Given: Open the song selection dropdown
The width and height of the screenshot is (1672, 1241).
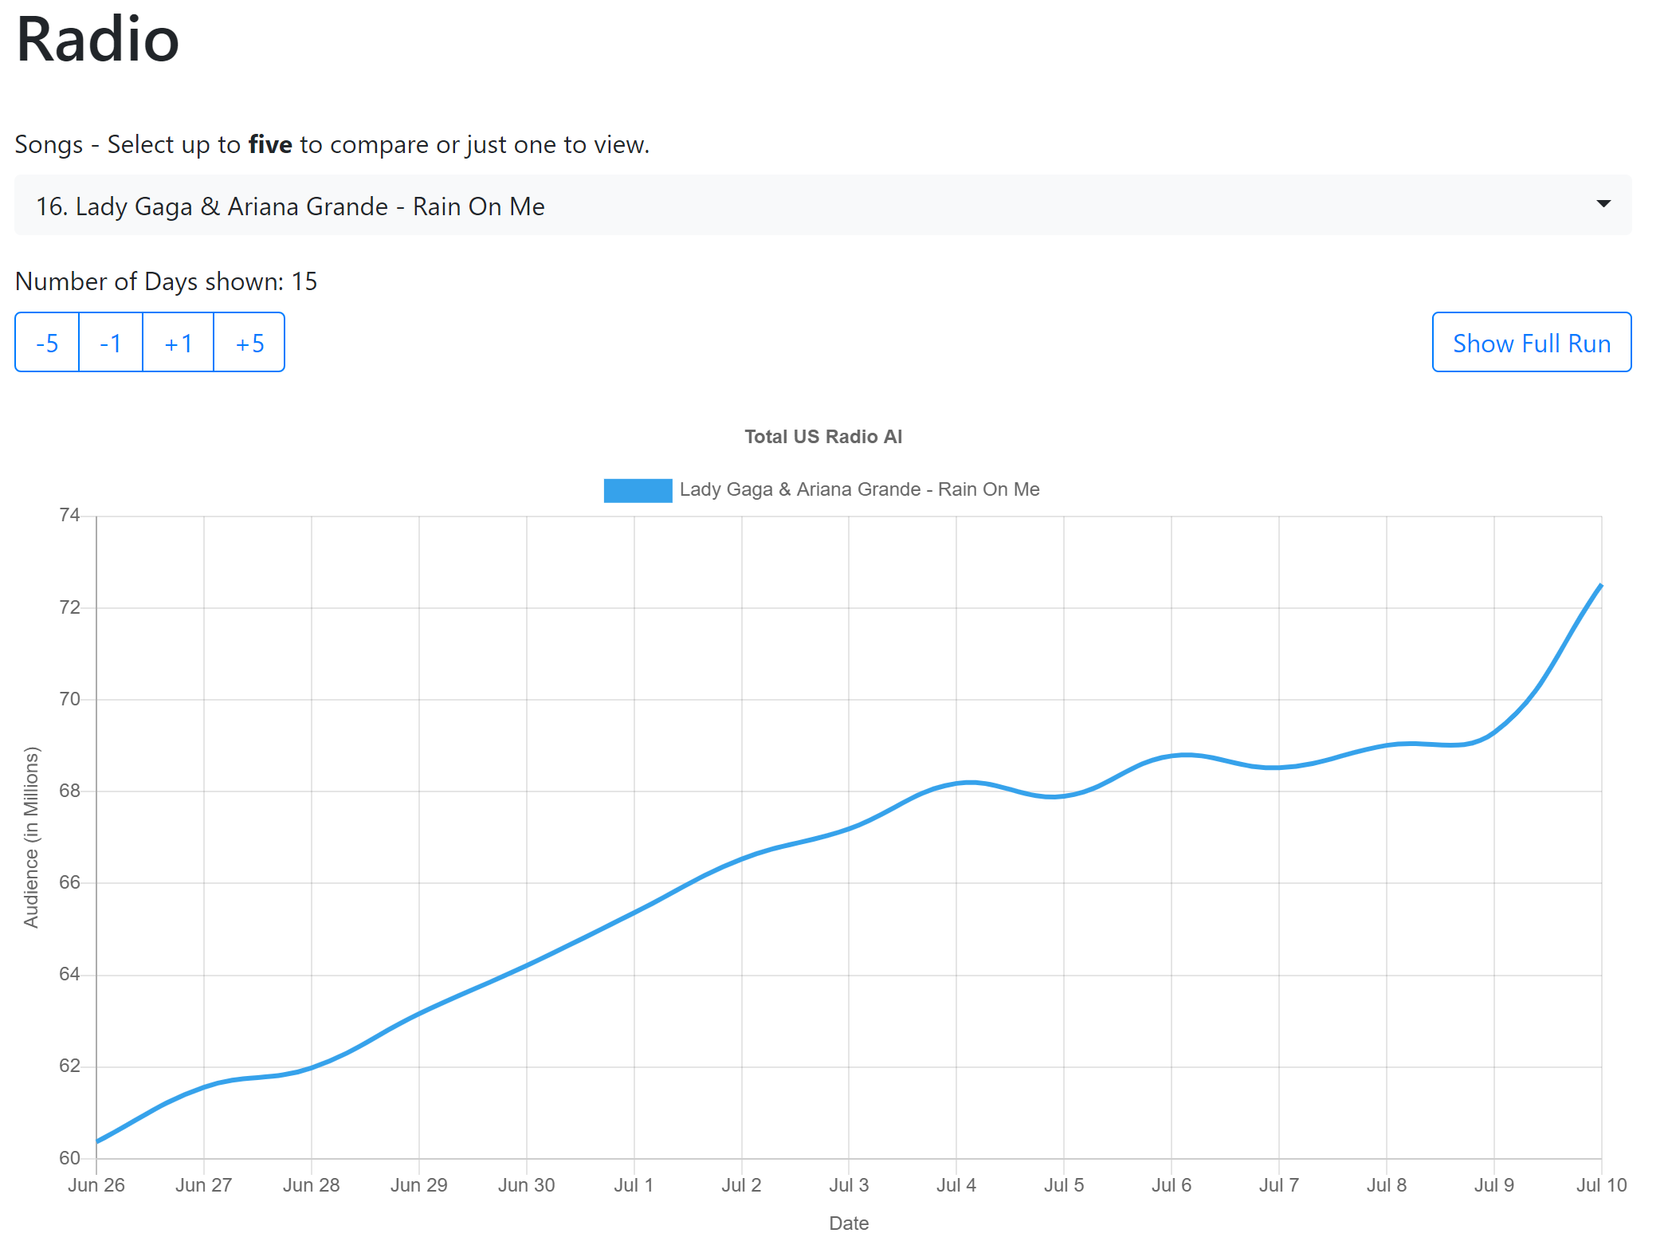Looking at the screenshot, I should (x=822, y=206).
